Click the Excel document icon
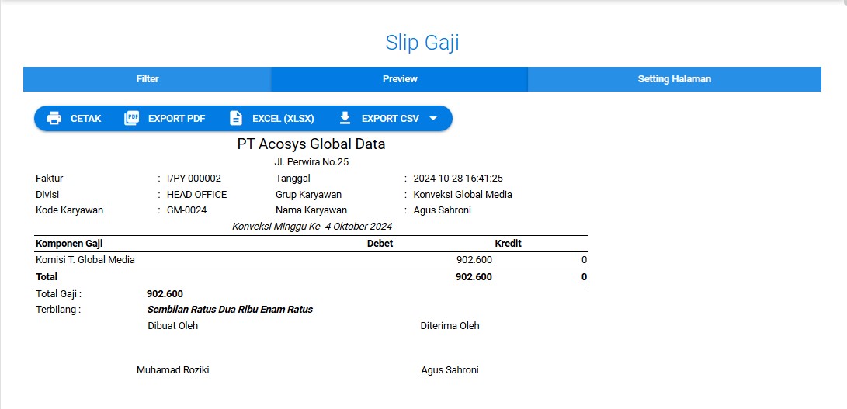This screenshot has width=847, height=409. (x=236, y=119)
